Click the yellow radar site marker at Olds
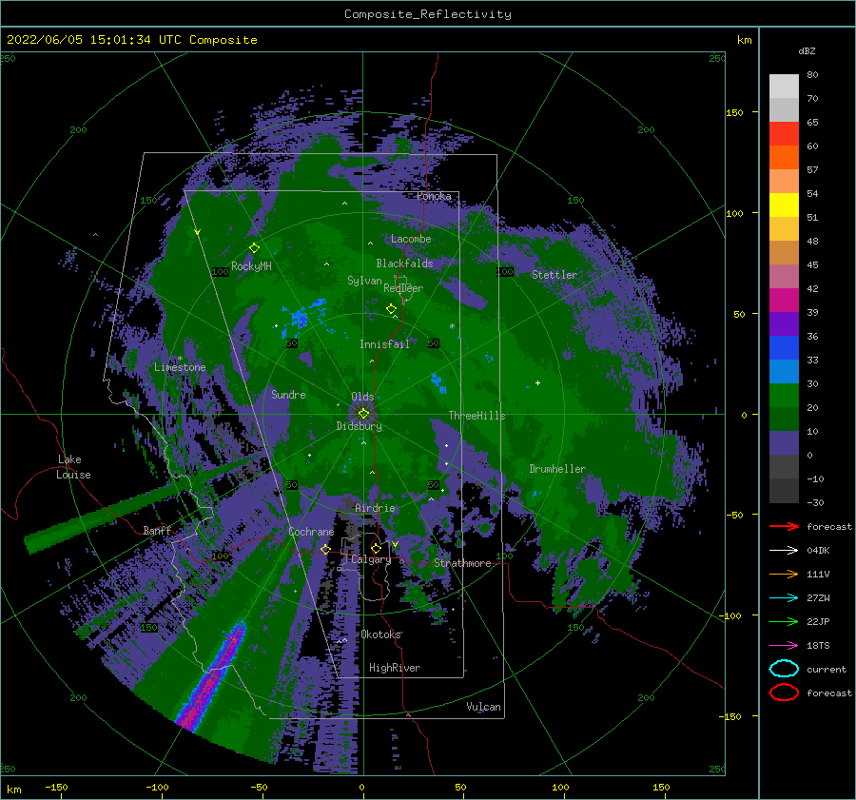 tap(363, 414)
